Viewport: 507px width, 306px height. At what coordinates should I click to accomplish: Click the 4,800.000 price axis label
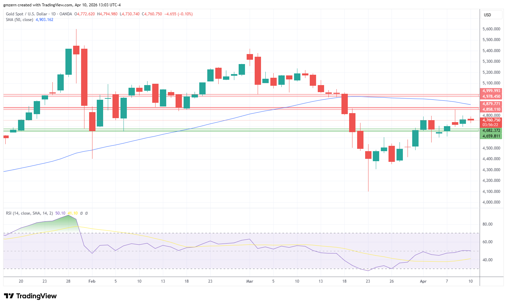(x=491, y=115)
